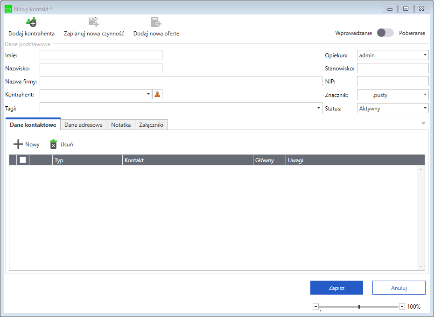The image size is (434, 317).
Task: Click the Zaplanuj nową czynność calendar icon
Action: [x=94, y=21]
